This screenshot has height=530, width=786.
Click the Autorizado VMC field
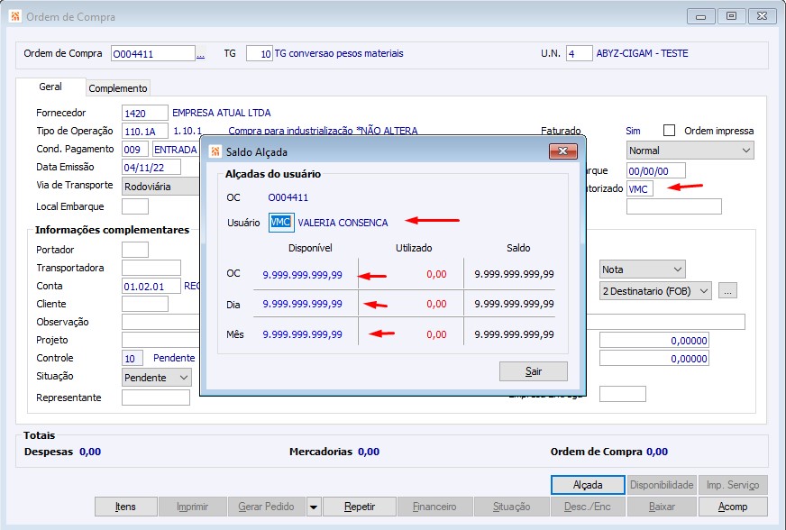tap(640, 189)
